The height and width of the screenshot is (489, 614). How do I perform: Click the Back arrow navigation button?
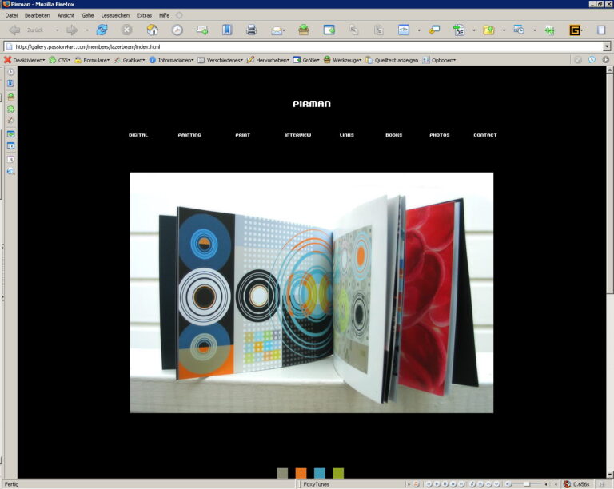point(14,30)
